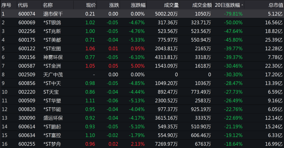The width and height of the screenshot is (284, 148).
Task: Click the 成交量 column header
Action: [x=171, y=5]
